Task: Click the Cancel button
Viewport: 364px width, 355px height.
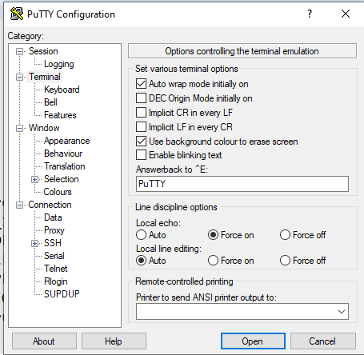Action: [323, 341]
